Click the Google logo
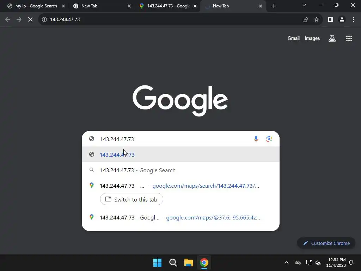This screenshot has height=271, width=361. [180, 101]
